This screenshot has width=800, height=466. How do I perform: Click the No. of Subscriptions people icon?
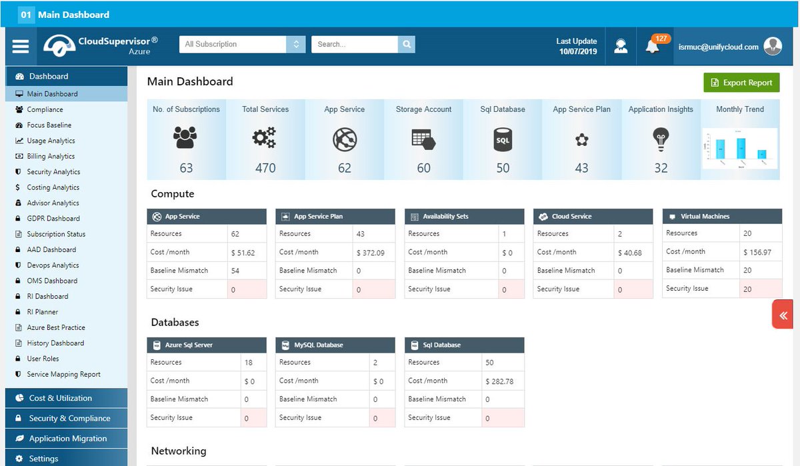186,138
